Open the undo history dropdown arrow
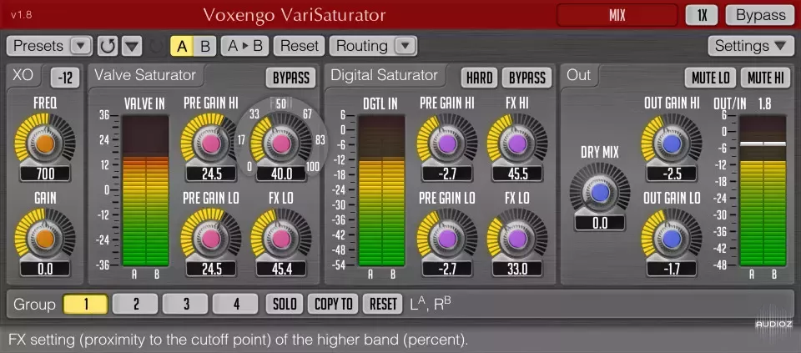 (x=132, y=46)
